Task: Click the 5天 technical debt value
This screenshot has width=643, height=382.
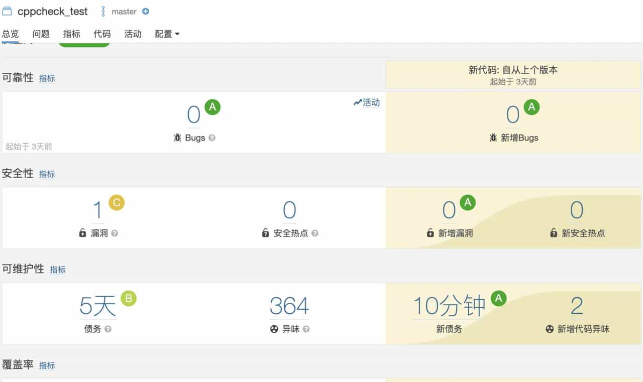Action: (97, 306)
